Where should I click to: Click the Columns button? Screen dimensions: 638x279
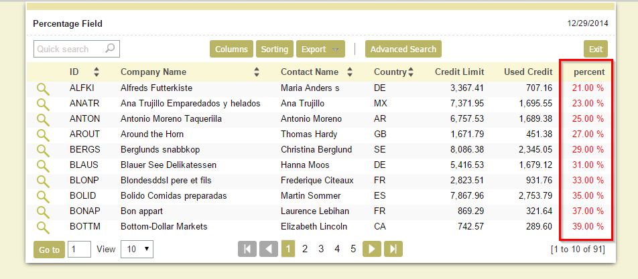pos(231,50)
